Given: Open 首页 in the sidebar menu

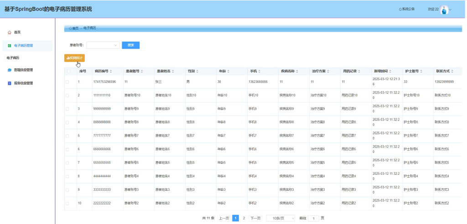Looking at the screenshot, I should coord(17,32).
